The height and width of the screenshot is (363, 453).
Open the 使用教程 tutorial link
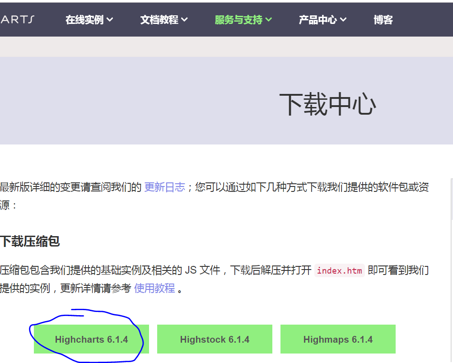(154, 288)
